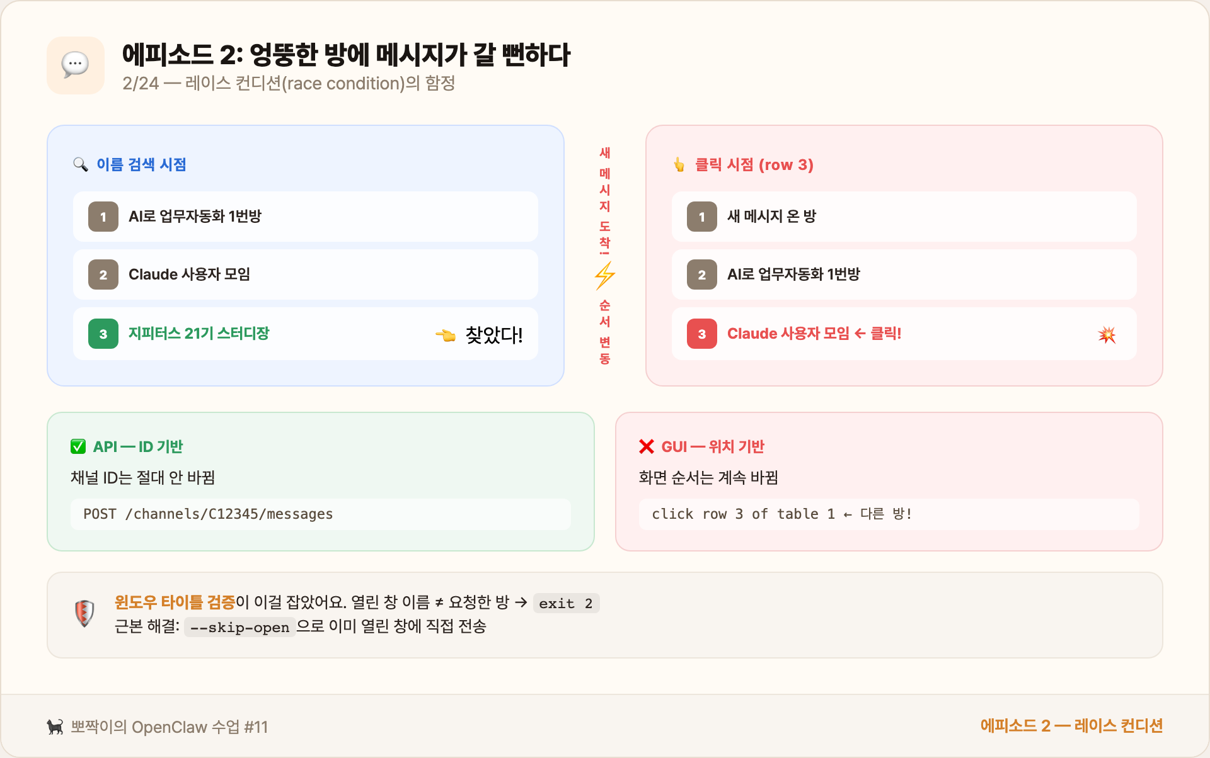Click the speech bubble icon near the title

(x=75, y=65)
